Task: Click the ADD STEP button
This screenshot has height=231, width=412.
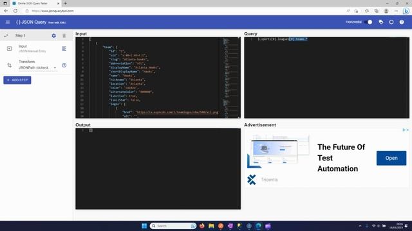Action: (17, 80)
